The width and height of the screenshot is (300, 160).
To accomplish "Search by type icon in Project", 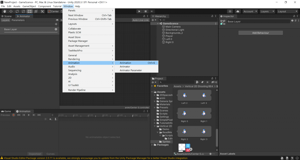I will [197, 82].
